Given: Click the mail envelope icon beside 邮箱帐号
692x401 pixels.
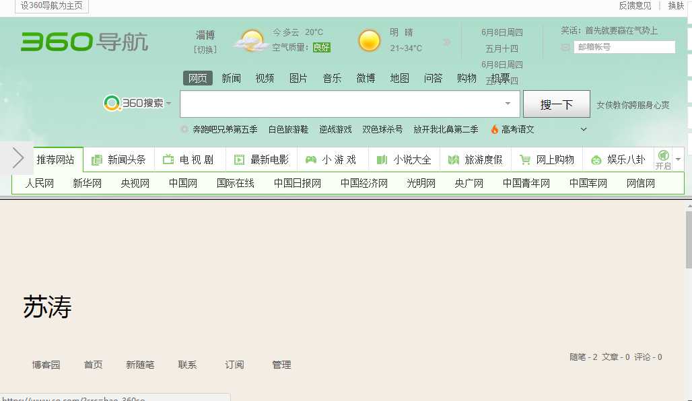Looking at the screenshot, I should pos(565,47).
